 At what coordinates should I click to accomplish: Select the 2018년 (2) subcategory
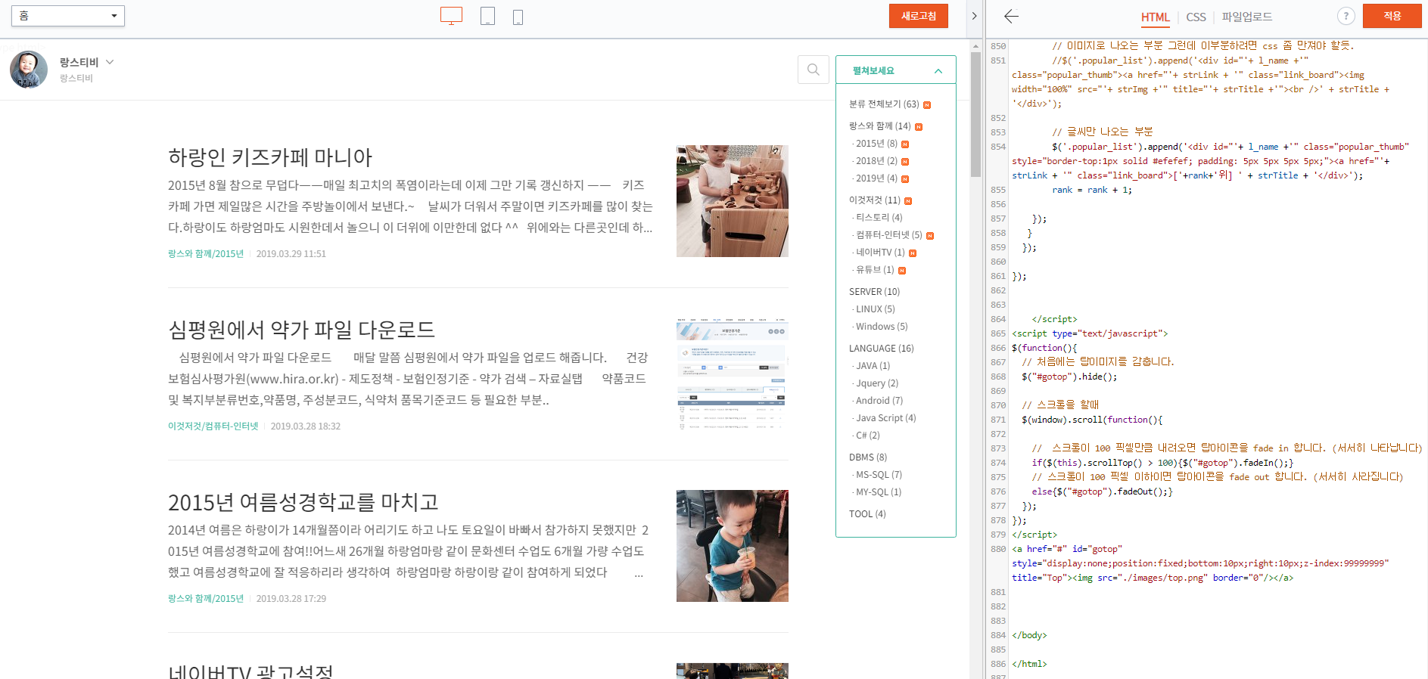(876, 161)
